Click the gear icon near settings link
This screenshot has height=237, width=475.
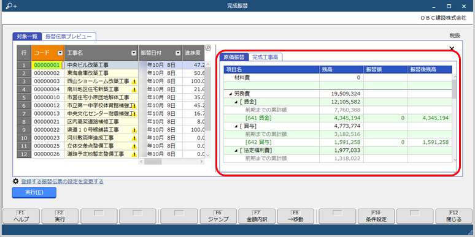[15, 181]
